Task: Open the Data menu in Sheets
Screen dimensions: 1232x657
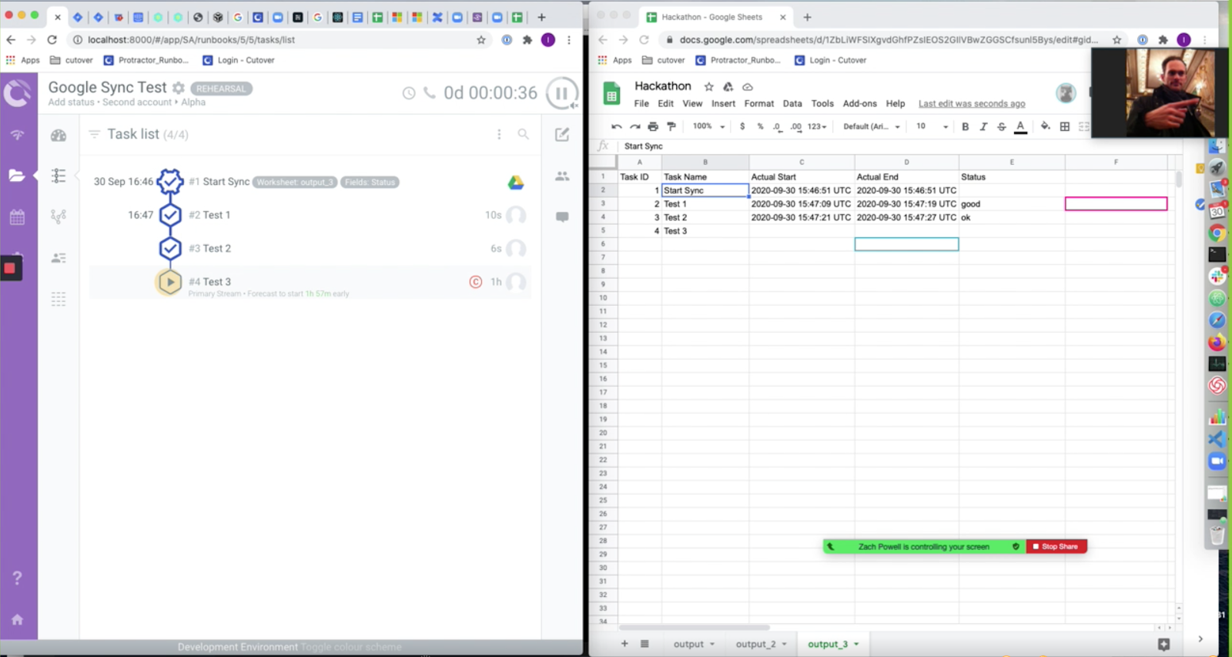Action: (x=792, y=103)
